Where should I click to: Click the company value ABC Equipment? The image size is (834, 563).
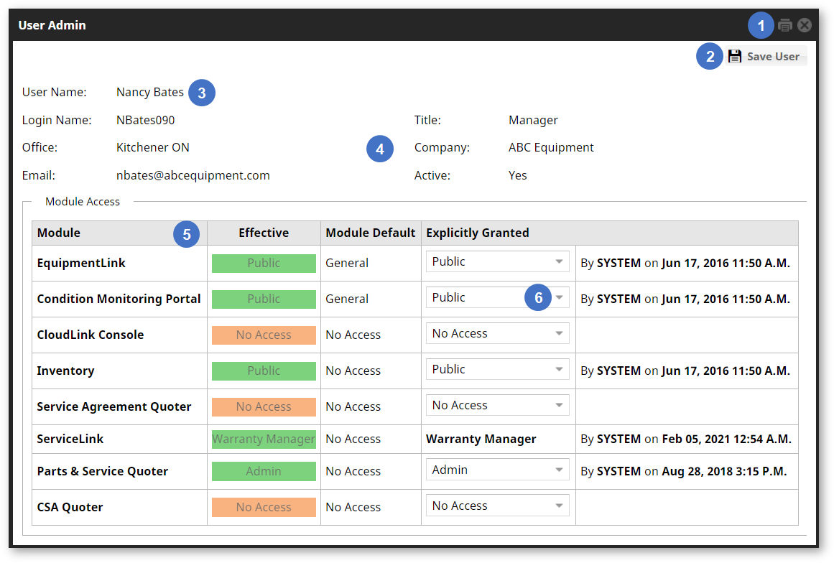click(551, 148)
